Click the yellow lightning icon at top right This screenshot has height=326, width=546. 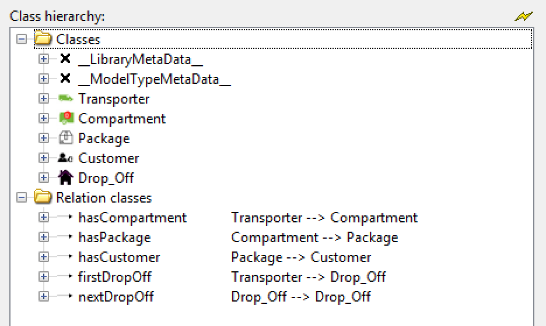coord(524,16)
